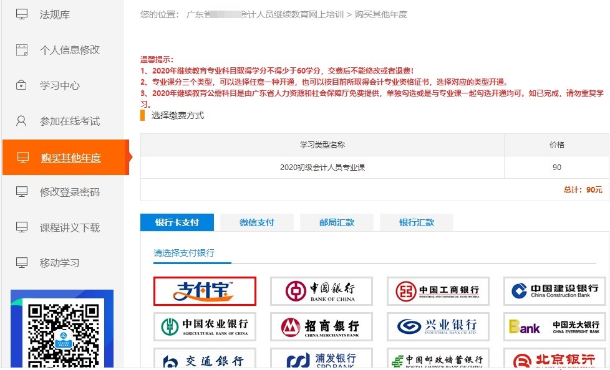
Task: Choose Bank of China 中国银行 logo
Action: [321, 290]
